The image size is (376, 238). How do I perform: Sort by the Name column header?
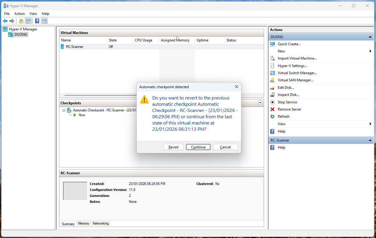[83, 40]
